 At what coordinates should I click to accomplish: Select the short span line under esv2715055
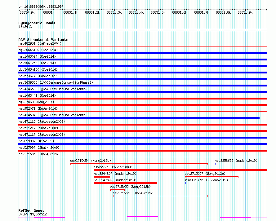click(x=118, y=190)
